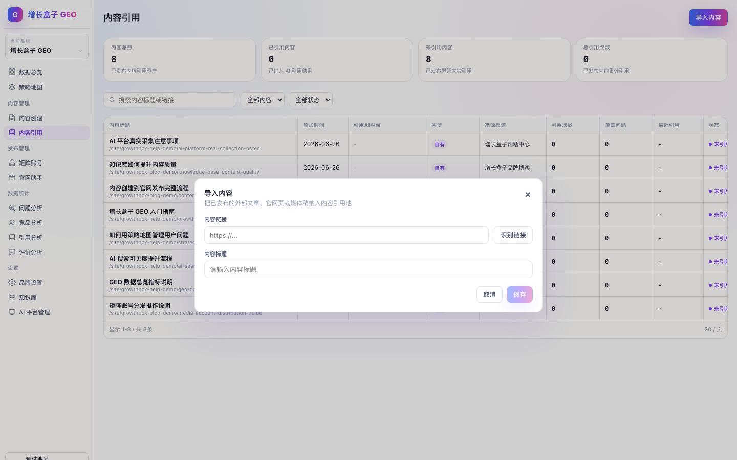Image resolution: width=737 pixels, height=460 pixels.
Task: Click the 知识库如何提升内容质量 row title
Action: tap(143, 164)
